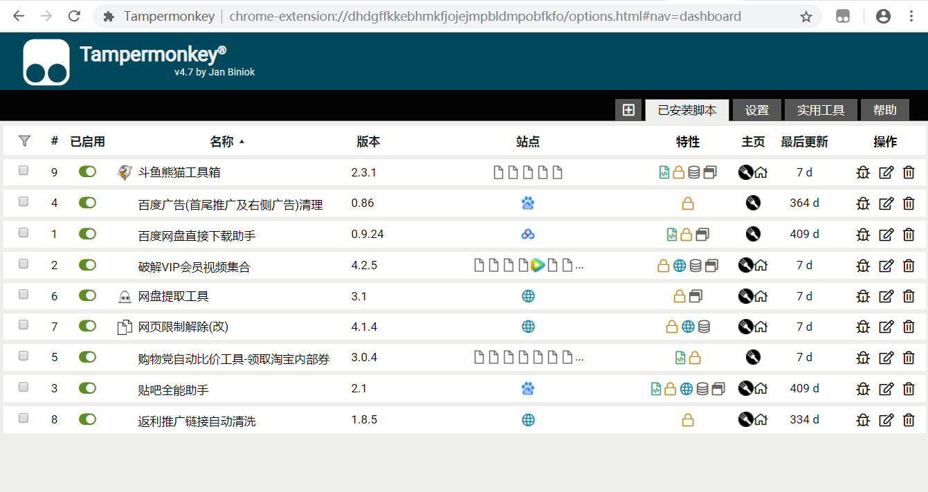Delete the 返利推广链接自动清洗 script
This screenshot has height=492, width=928.
click(x=909, y=419)
